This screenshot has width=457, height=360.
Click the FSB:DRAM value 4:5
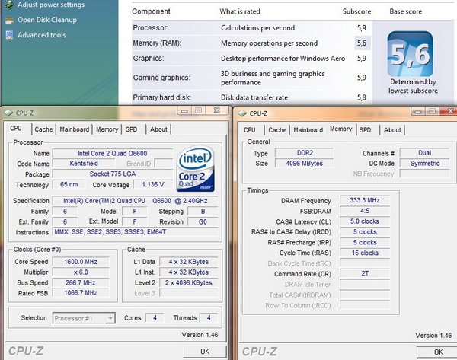pyautogui.click(x=365, y=211)
